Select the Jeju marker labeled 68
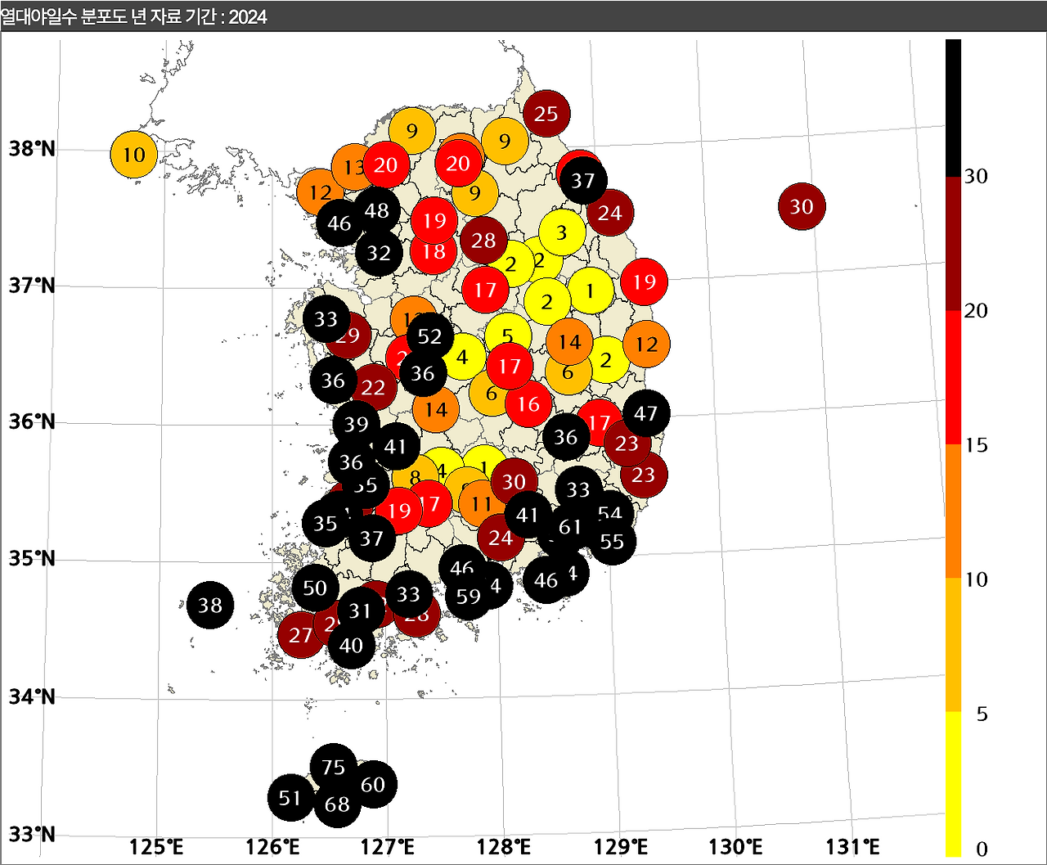The width and height of the screenshot is (1047, 865). click(x=337, y=804)
